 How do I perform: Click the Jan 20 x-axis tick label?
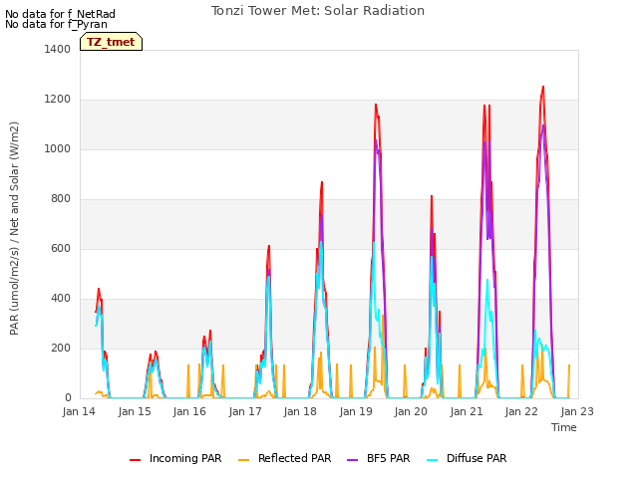pos(411,411)
